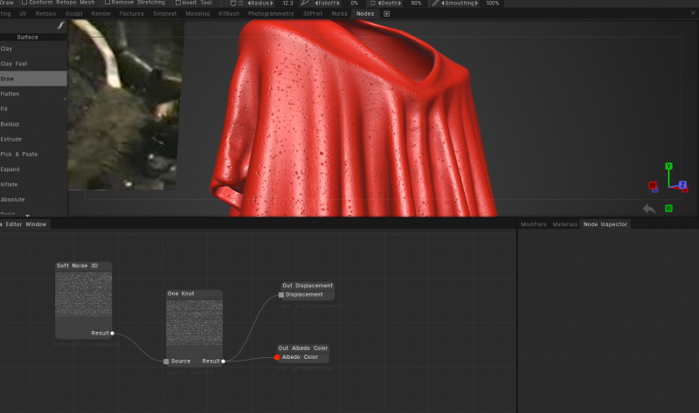Enable the Invert Tool checkbox
The height and width of the screenshot is (413, 699).
178,3
